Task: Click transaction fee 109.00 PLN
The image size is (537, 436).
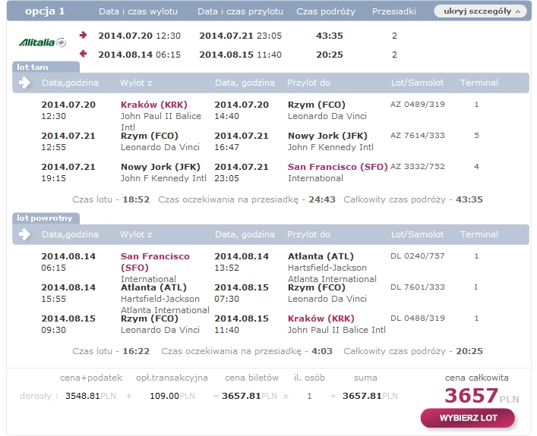Action: point(172,396)
